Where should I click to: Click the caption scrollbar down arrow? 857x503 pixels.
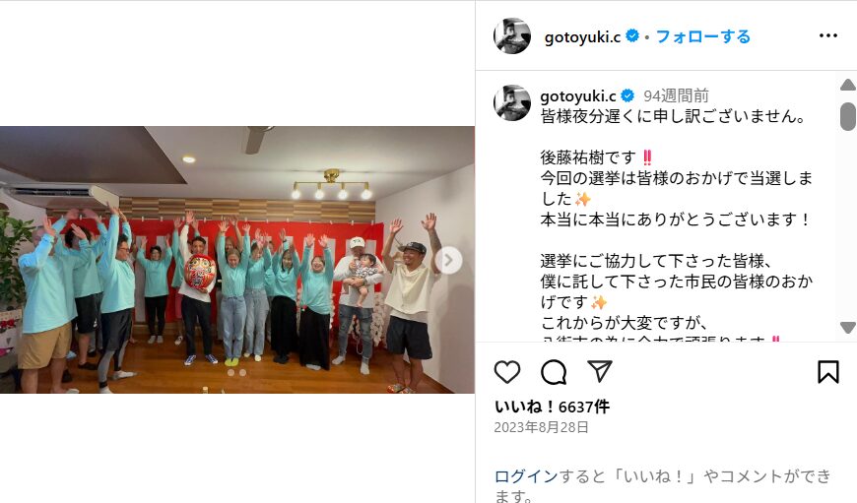[848, 328]
